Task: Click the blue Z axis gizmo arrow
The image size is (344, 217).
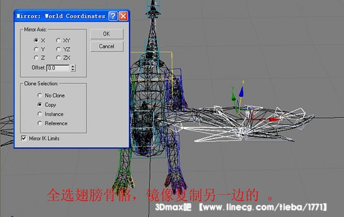Action: click(x=241, y=92)
